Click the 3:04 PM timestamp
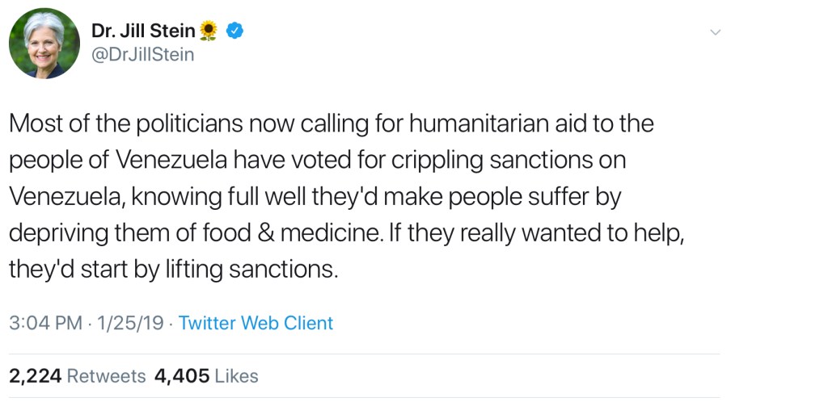The image size is (828, 402). [45, 323]
